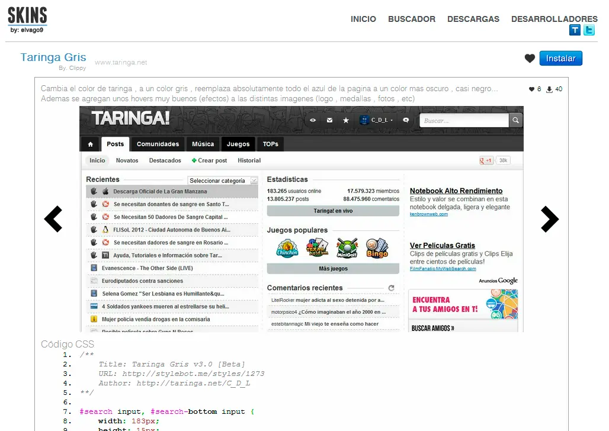Open Ver Peliculas Gratis ad link
This screenshot has height=431, width=609.
pos(443,246)
